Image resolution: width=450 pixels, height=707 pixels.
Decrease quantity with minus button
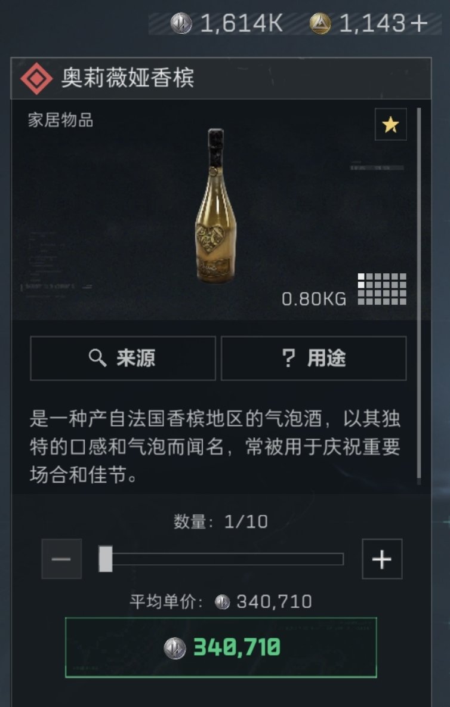click(x=61, y=559)
